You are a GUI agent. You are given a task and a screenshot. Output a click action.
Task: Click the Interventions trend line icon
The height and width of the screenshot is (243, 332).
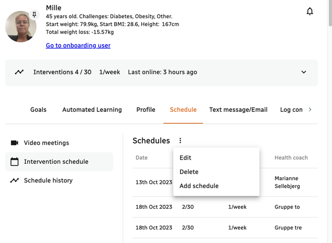pos(19,72)
